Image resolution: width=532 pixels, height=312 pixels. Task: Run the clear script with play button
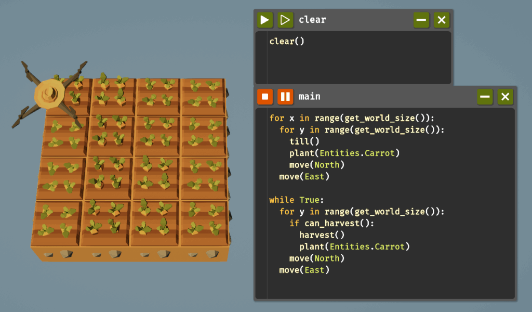pos(264,20)
